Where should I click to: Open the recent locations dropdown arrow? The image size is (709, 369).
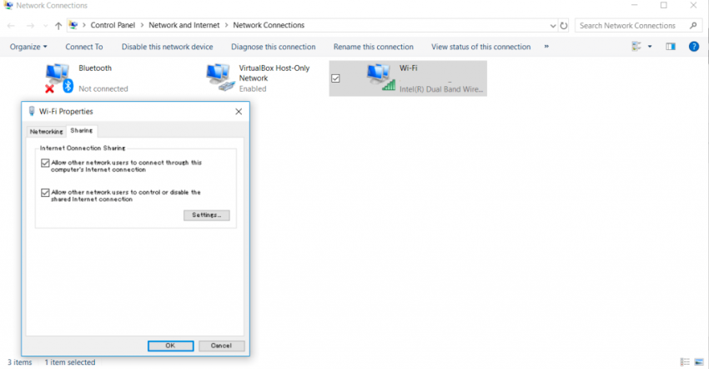[45, 26]
